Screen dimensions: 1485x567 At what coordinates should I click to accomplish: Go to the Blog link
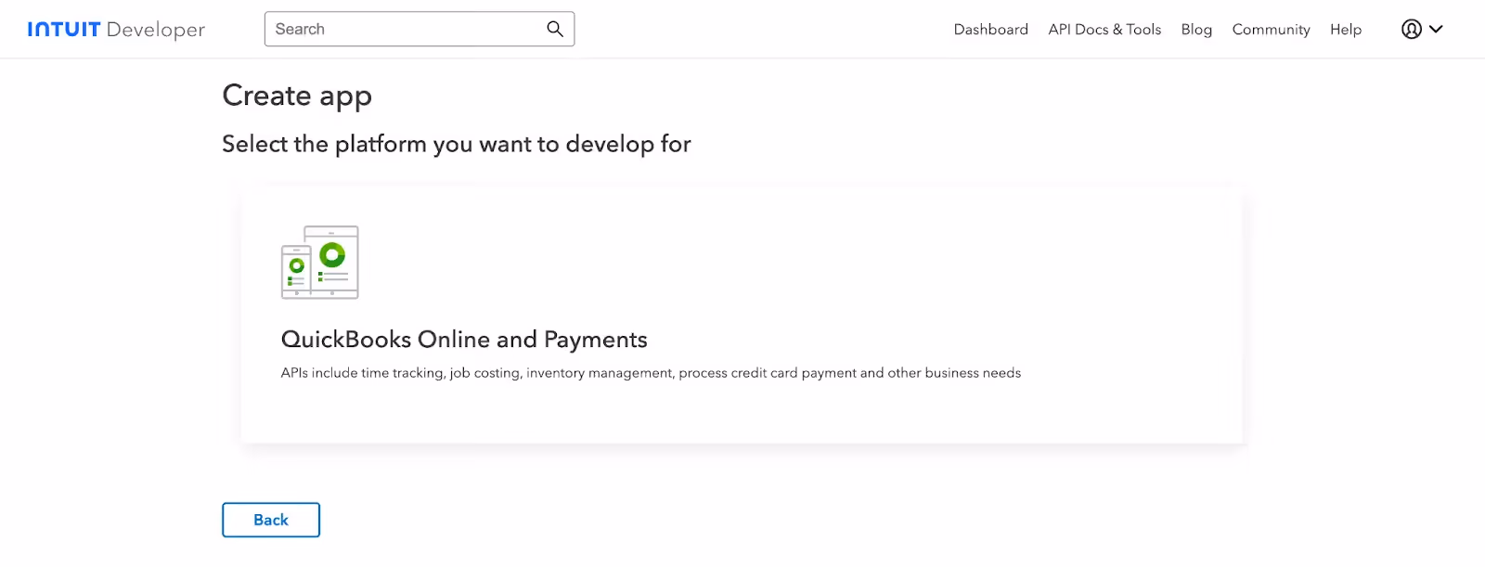[1196, 30]
